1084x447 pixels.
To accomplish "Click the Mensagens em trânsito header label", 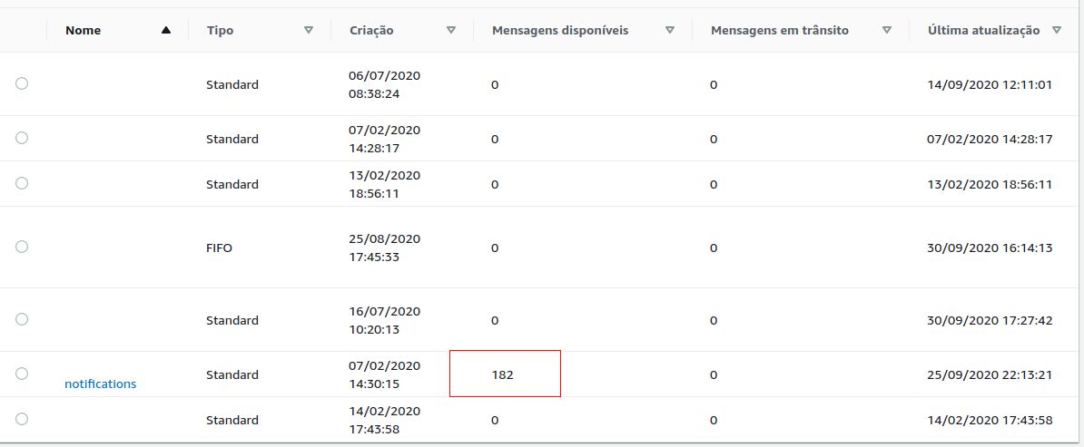I will (x=780, y=31).
